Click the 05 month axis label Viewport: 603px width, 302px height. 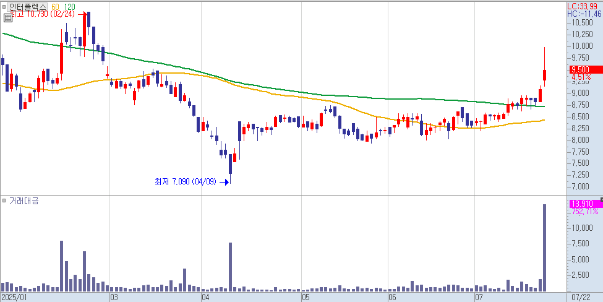tap(306, 298)
